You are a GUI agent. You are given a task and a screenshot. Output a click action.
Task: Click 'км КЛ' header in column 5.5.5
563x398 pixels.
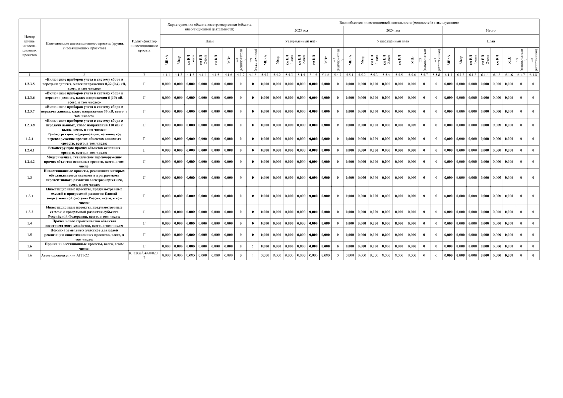[x=399, y=60]
